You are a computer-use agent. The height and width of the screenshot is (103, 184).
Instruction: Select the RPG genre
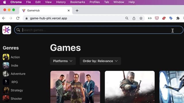click(15, 82)
